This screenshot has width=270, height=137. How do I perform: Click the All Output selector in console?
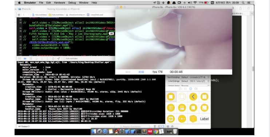tap(24, 126)
